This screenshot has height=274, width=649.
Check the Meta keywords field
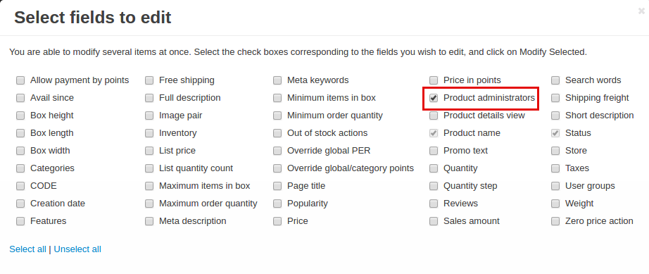click(277, 80)
